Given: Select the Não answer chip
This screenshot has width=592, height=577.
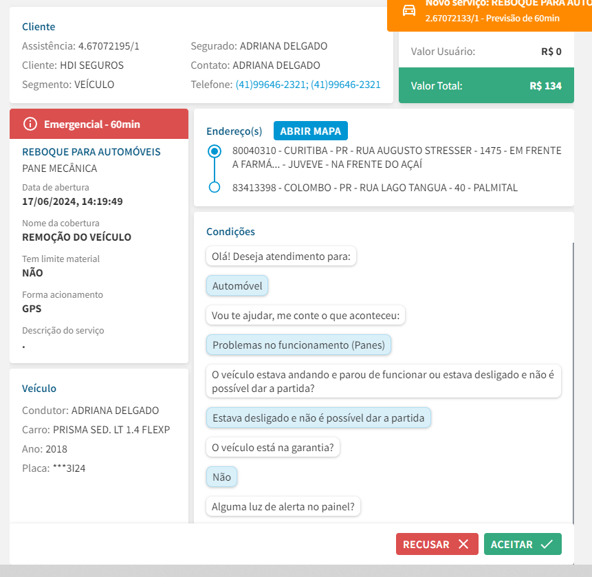Looking at the screenshot, I should point(221,477).
